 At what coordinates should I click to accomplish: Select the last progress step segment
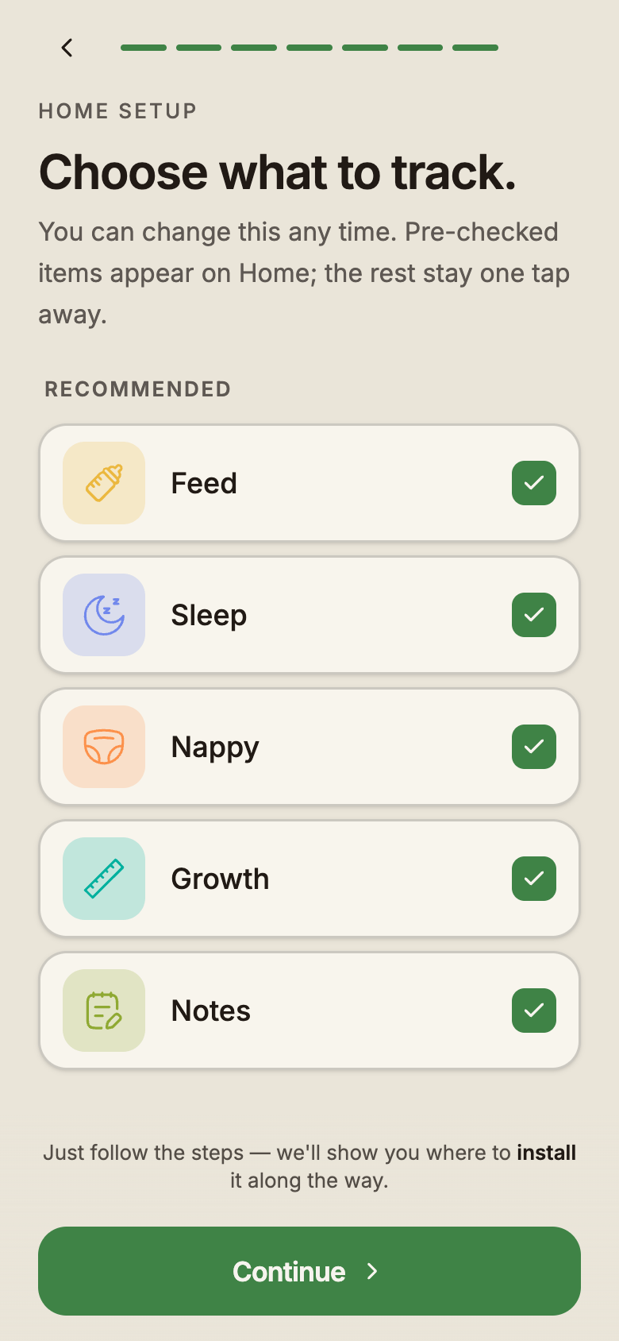tap(475, 48)
